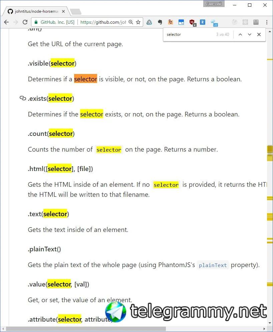273x332 pixels.
Task: Go back to the previous page
Action: (6, 22)
